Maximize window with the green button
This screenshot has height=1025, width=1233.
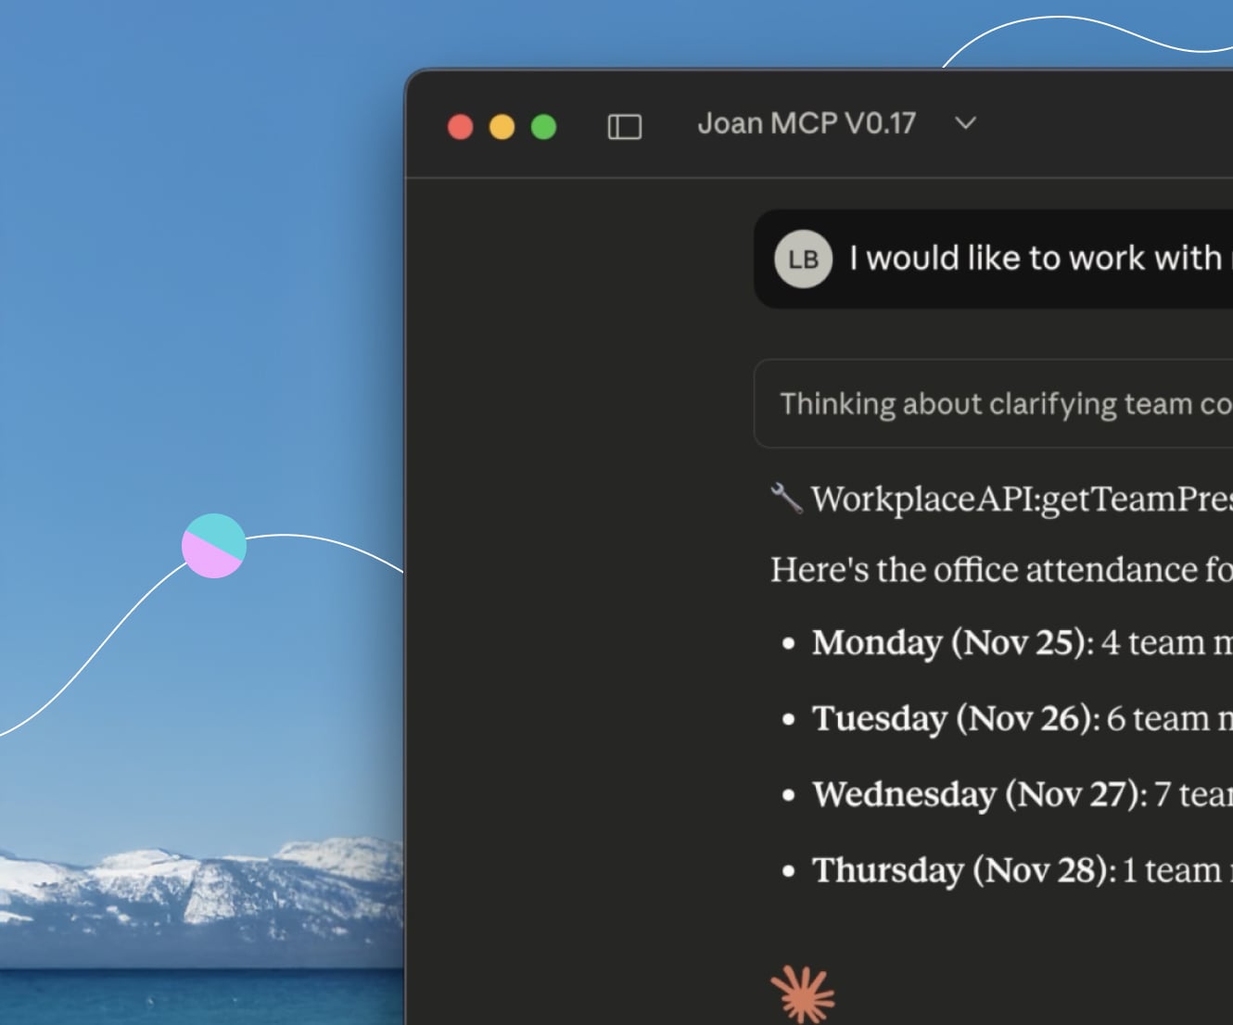pos(543,126)
